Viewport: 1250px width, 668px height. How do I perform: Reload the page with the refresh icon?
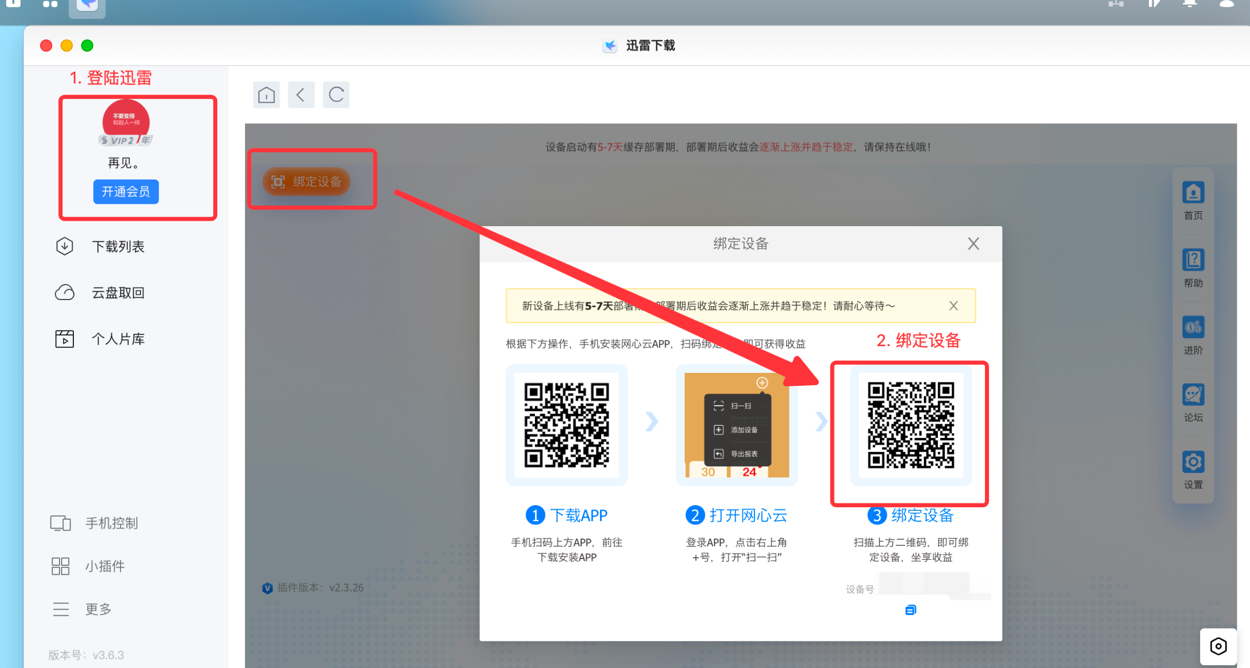336,95
